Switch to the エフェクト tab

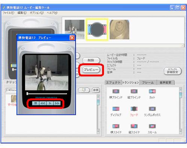(x=113, y=82)
